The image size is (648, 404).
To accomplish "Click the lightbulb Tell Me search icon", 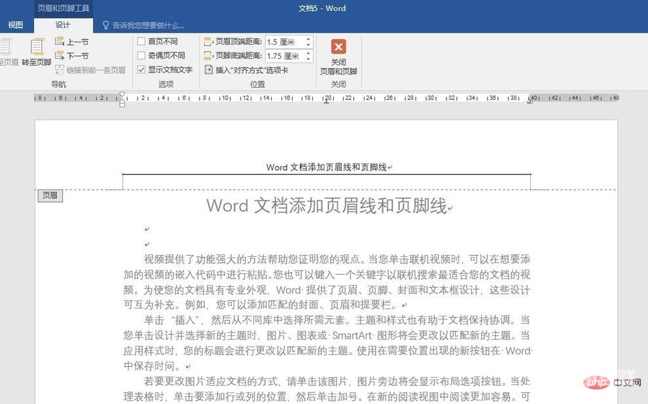I will 106,25.
